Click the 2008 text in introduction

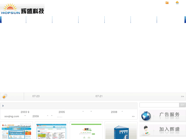[x=114, y=112]
